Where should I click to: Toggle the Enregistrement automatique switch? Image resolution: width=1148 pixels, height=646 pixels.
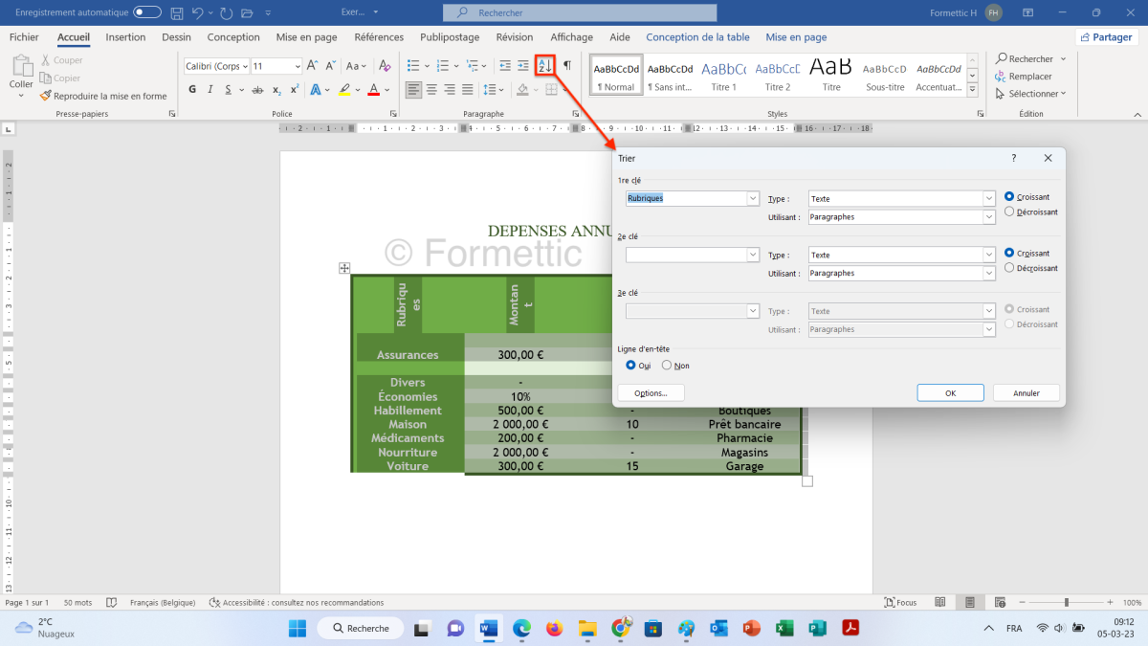147,12
